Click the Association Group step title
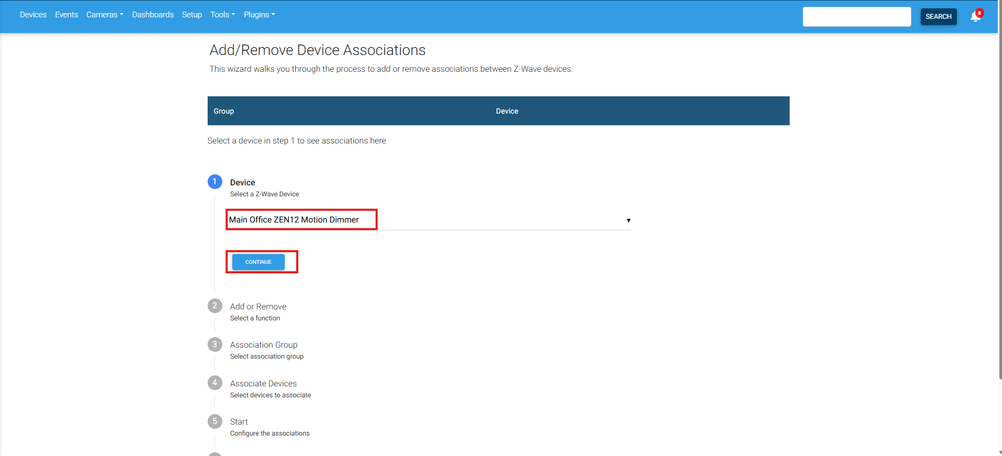This screenshot has height=456, width=1002. click(x=264, y=345)
